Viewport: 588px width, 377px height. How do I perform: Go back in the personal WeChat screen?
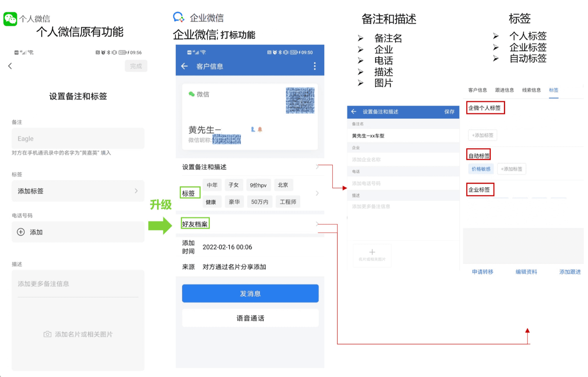[x=10, y=66]
